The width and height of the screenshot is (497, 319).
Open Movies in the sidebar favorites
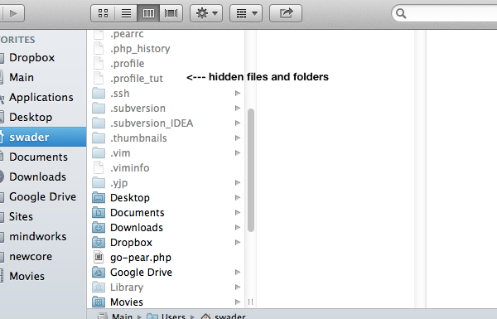pyautogui.click(x=27, y=276)
